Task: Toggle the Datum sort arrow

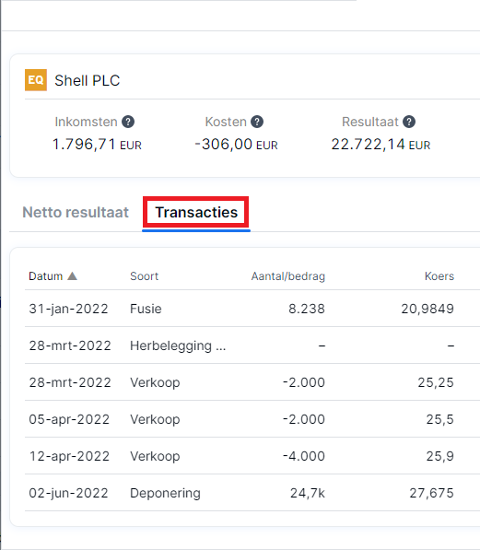Action: pyautogui.click(x=72, y=276)
